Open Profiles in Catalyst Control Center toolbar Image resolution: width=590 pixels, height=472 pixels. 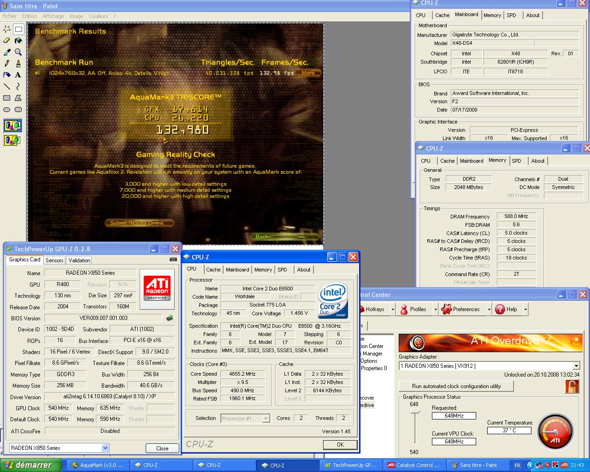[x=413, y=309]
